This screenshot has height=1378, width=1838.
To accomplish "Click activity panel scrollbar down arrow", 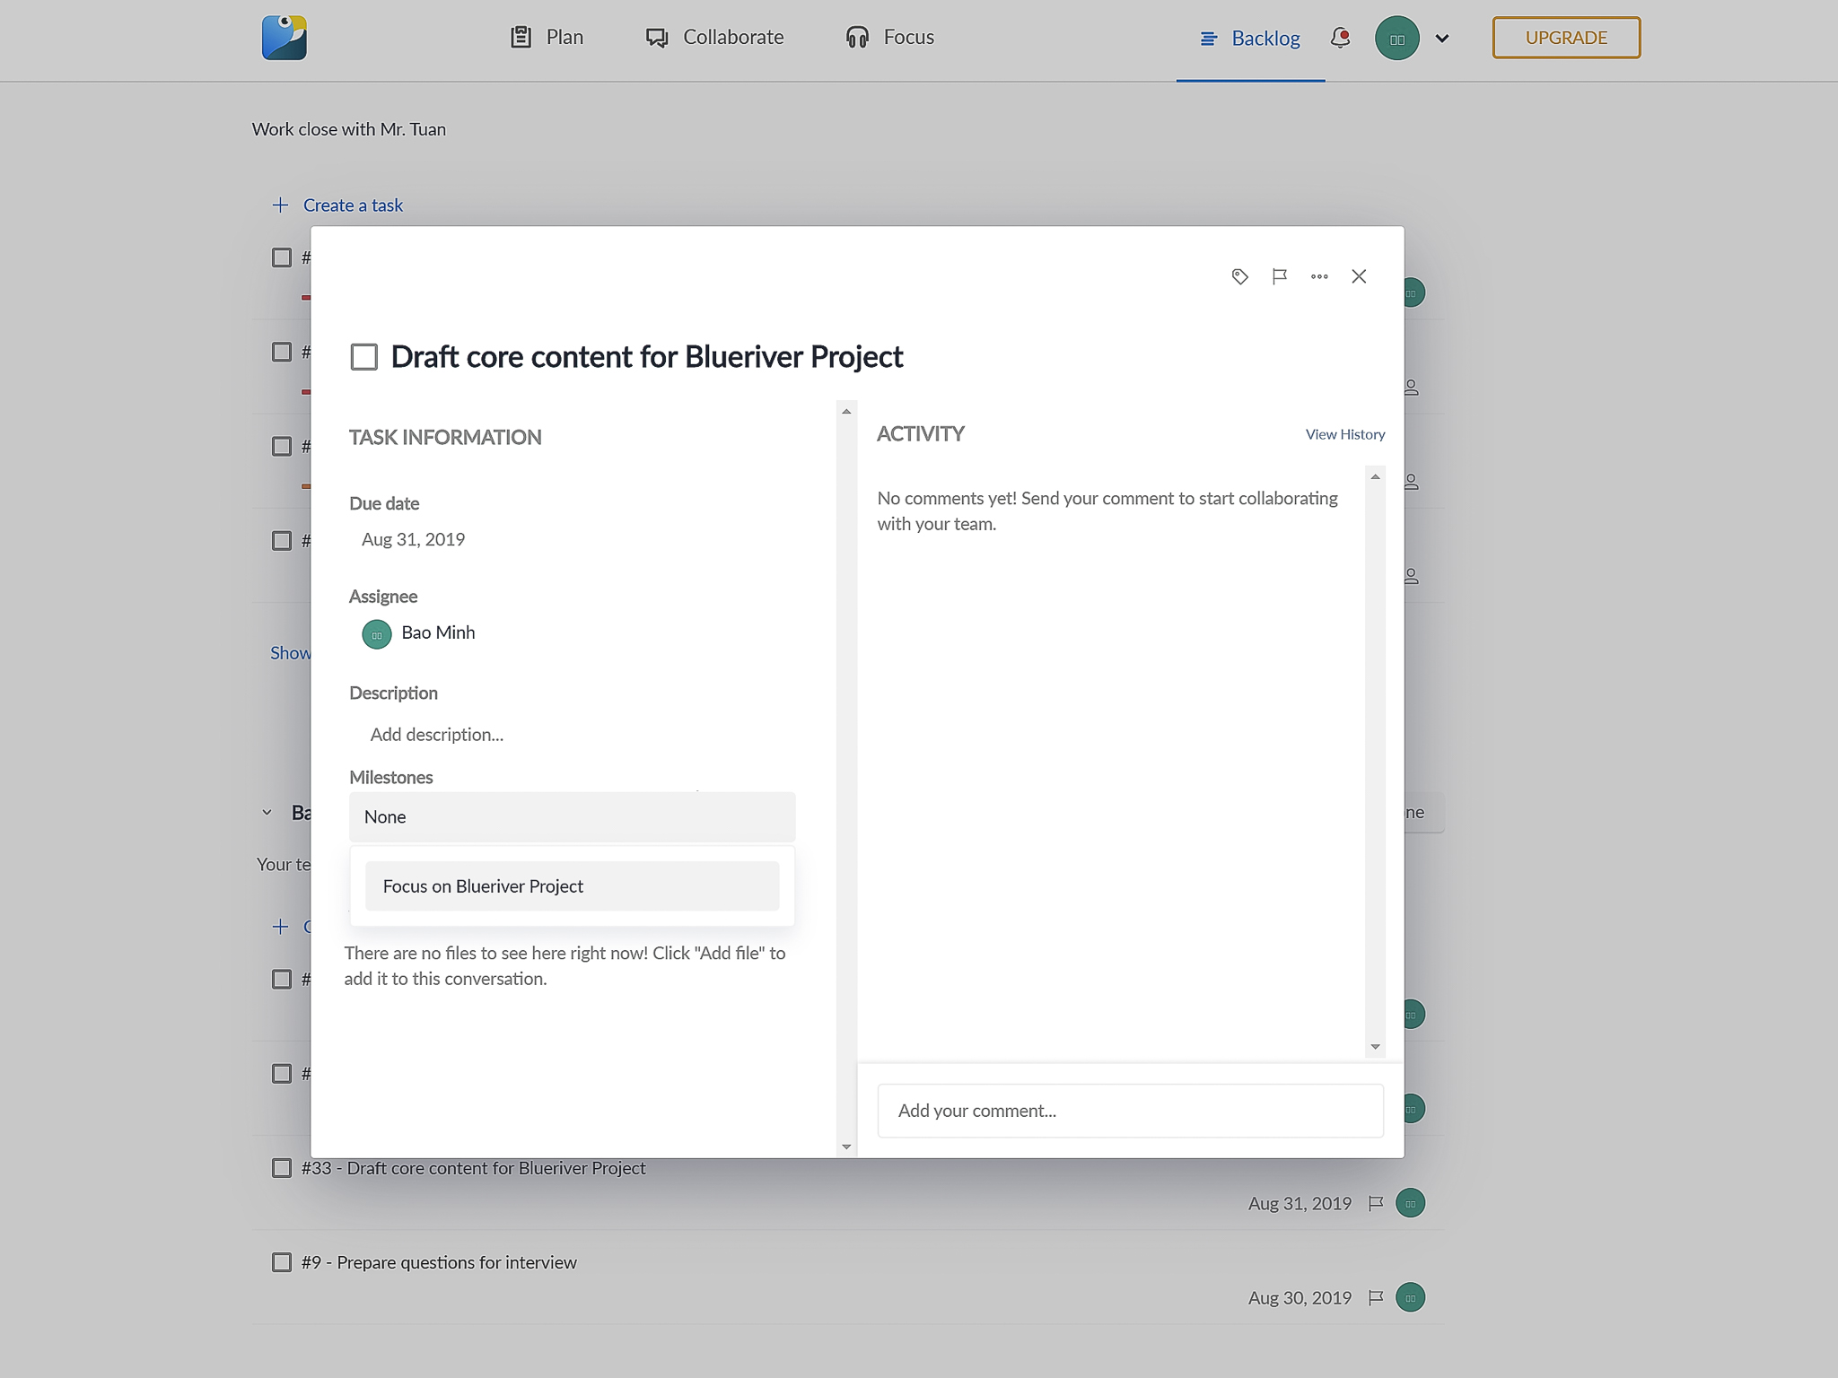I will [x=1375, y=1047].
